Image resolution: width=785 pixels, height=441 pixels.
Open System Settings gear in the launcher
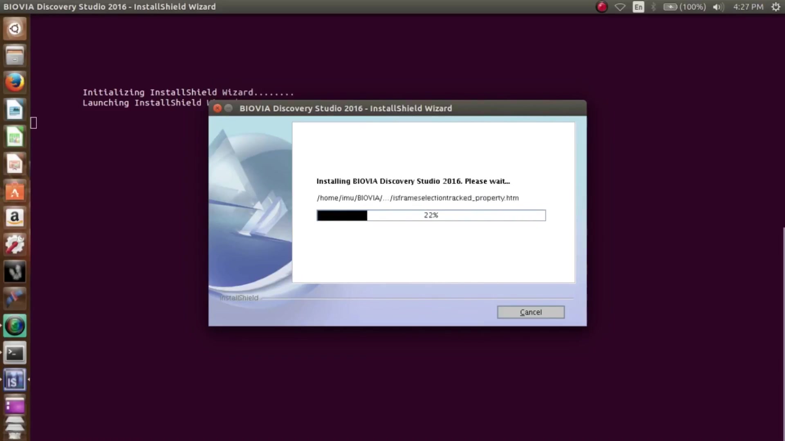pyautogui.click(x=15, y=244)
